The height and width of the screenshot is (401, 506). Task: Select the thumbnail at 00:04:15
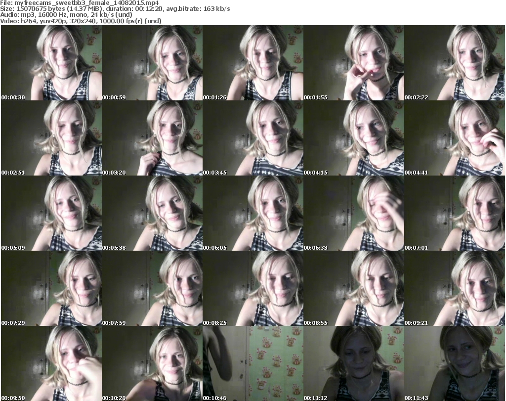pyautogui.click(x=354, y=138)
